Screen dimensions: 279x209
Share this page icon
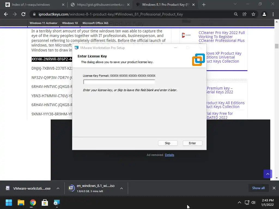[245, 14]
